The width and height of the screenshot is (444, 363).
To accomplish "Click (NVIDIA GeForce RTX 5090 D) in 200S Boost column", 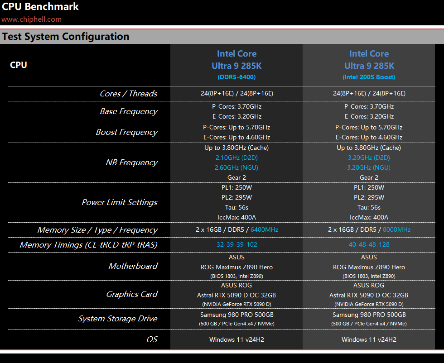I will tap(369, 304).
